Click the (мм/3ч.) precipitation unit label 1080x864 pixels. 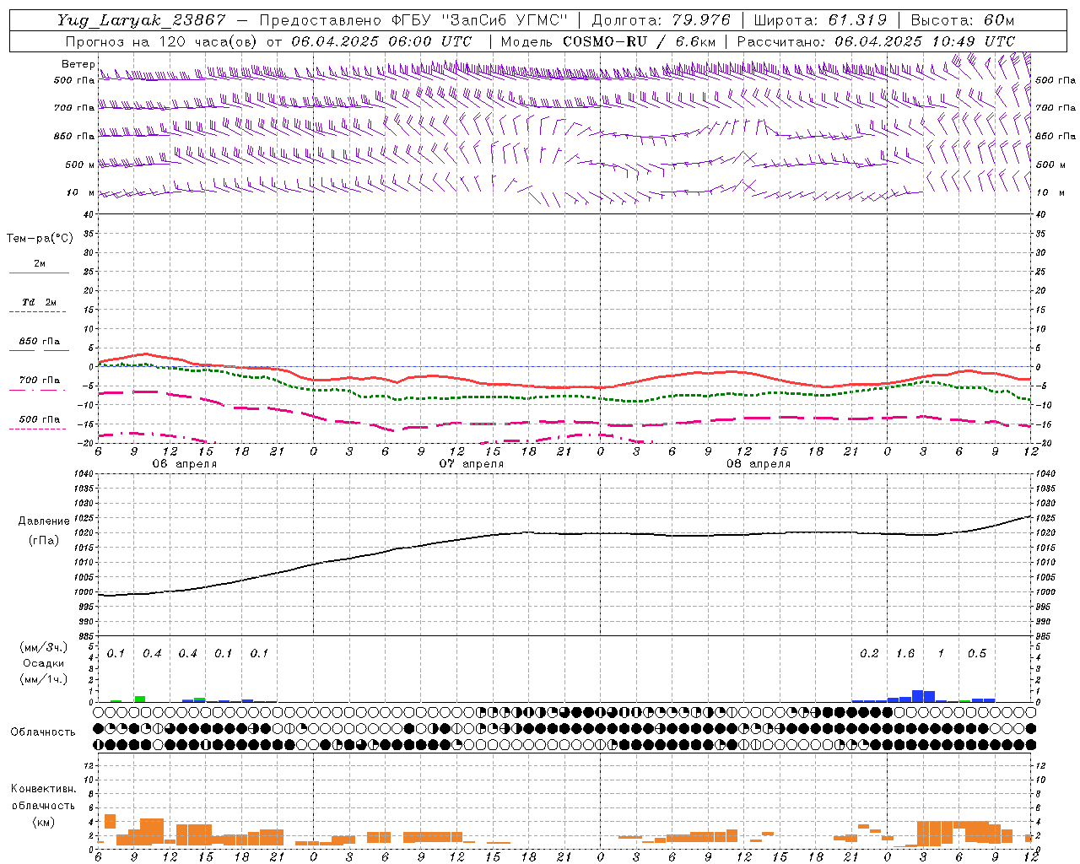43,648
